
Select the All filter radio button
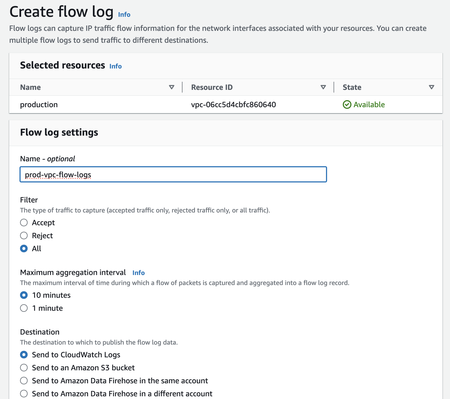coord(24,248)
